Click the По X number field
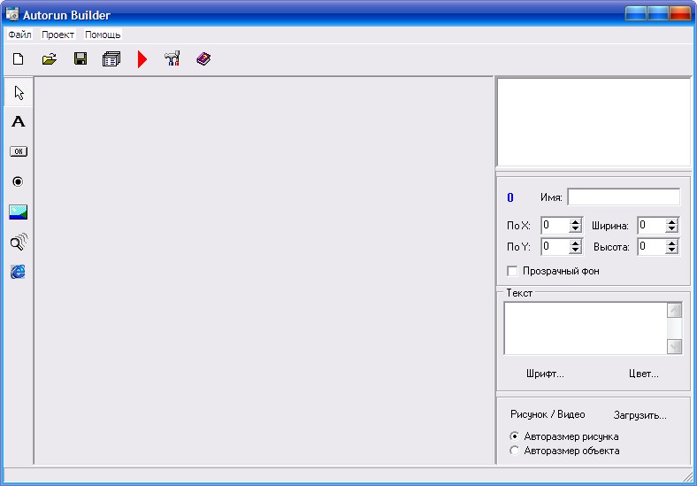This screenshot has width=697, height=486. [555, 225]
